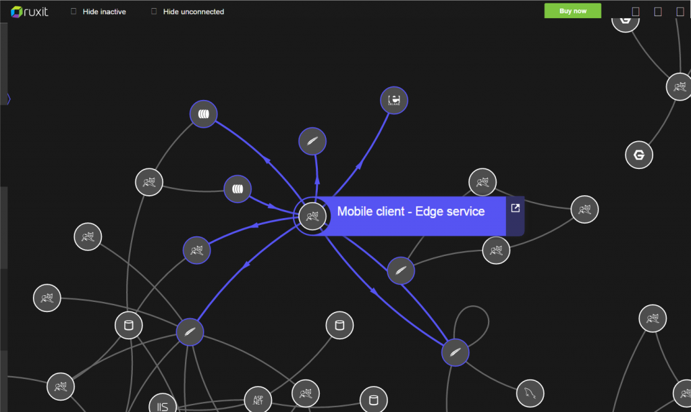Image resolution: width=691 pixels, height=412 pixels.
Task: Click the rightmost icon in the top header
Action: coord(680,11)
